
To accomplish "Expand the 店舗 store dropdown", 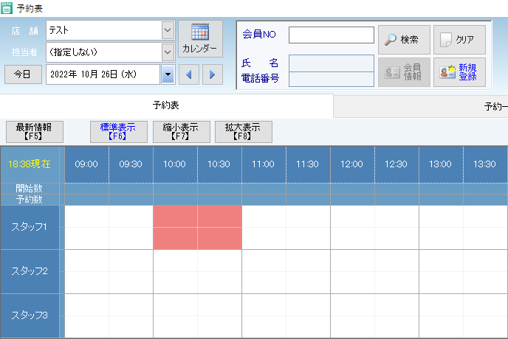I will (x=167, y=30).
